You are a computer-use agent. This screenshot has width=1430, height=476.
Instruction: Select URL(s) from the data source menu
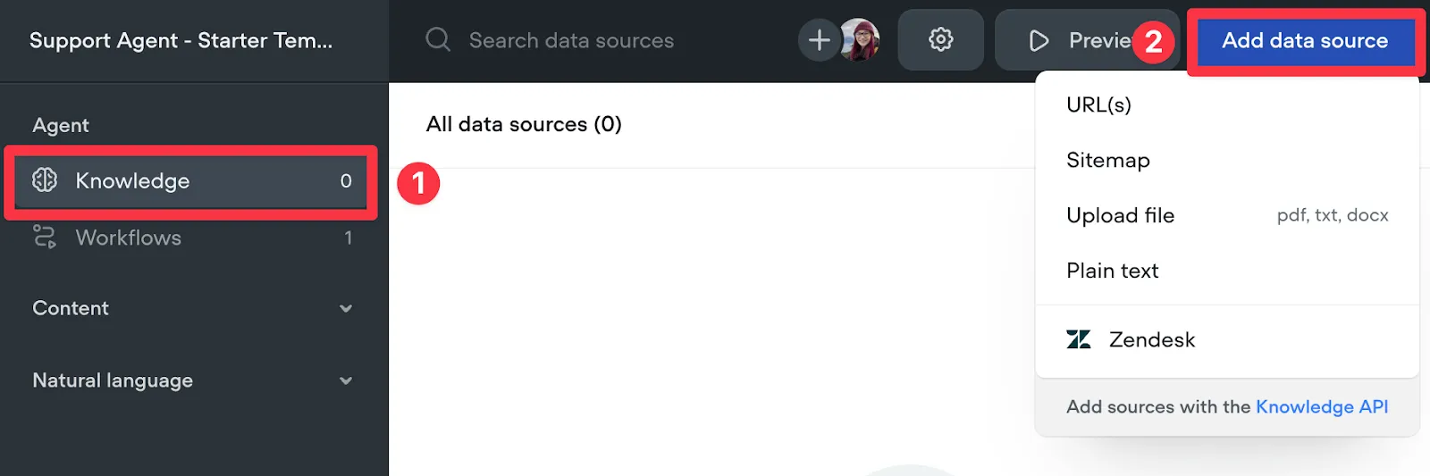pos(1227,104)
